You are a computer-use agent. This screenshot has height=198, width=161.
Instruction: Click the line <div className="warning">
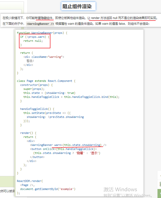pos(44,57)
